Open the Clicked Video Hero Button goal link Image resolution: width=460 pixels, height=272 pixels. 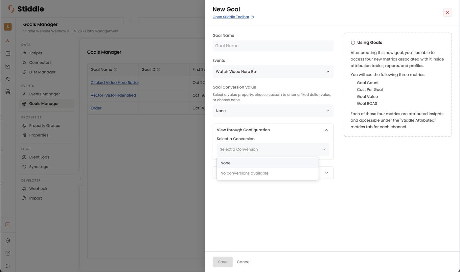click(x=115, y=83)
